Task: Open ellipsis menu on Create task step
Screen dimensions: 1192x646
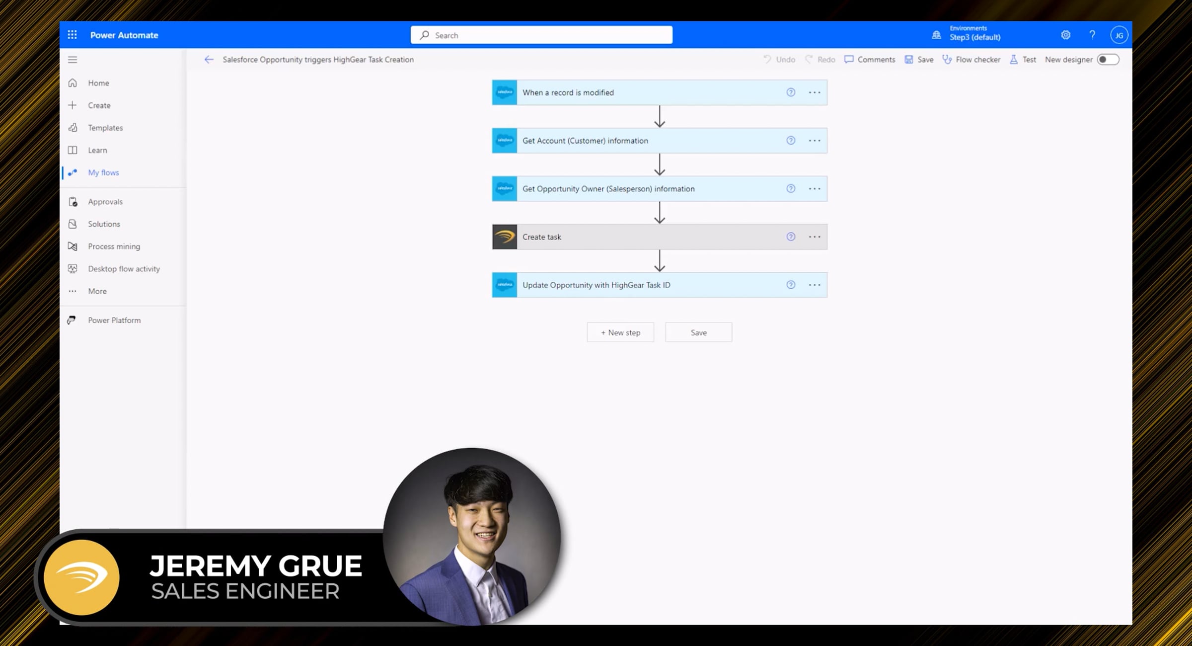Action: 815,237
